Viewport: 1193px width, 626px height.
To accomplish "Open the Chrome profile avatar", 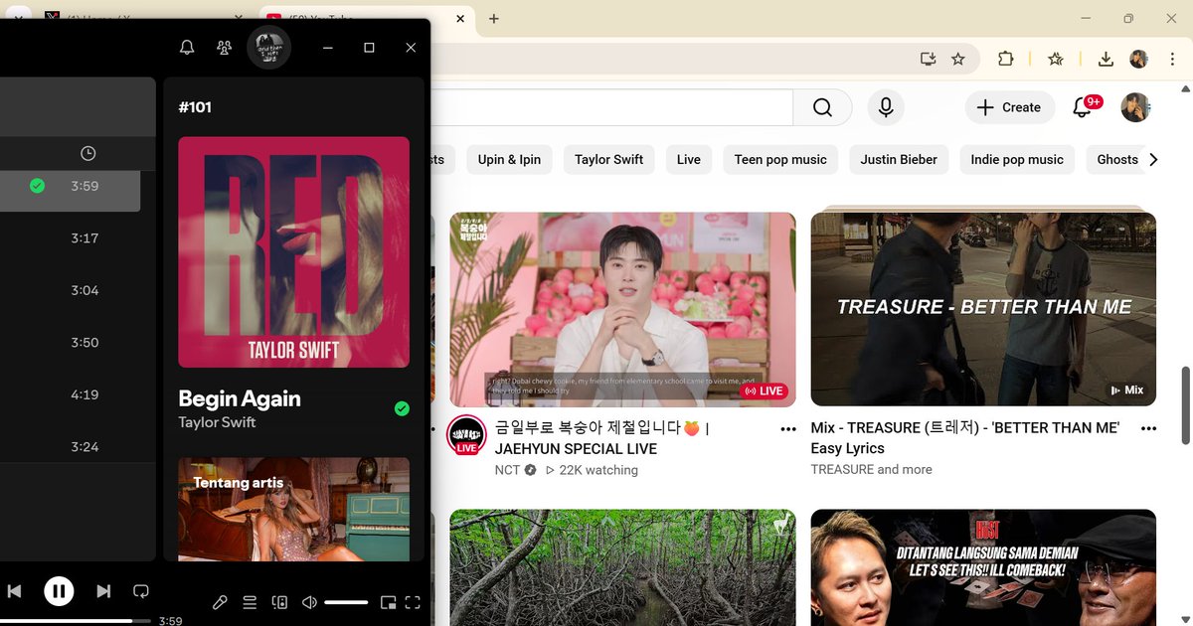I will tap(1139, 60).
